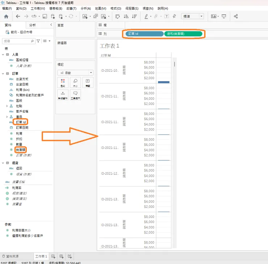Collapse the 訂單 table group
This screenshot has width=268, height=264.
3,74
